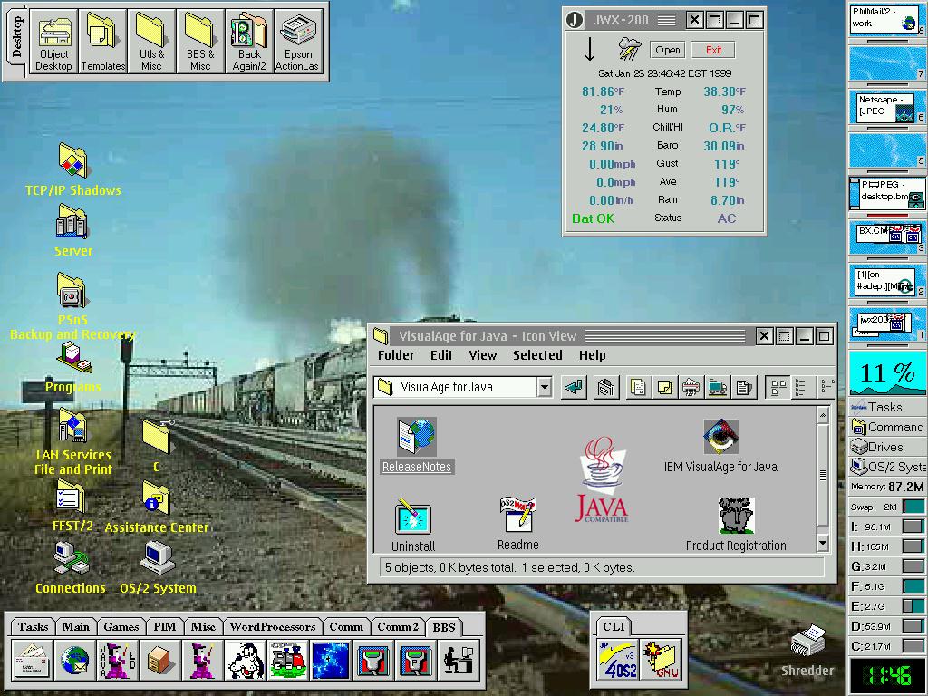This screenshot has width=928, height=696.
Task: Click the VisualAge folder scrollbar up arrow
Action: [823, 415]
